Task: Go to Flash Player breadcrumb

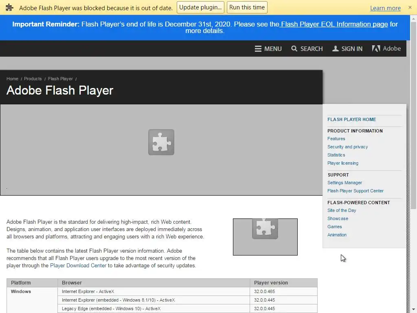Action: [x=60, y=79]
